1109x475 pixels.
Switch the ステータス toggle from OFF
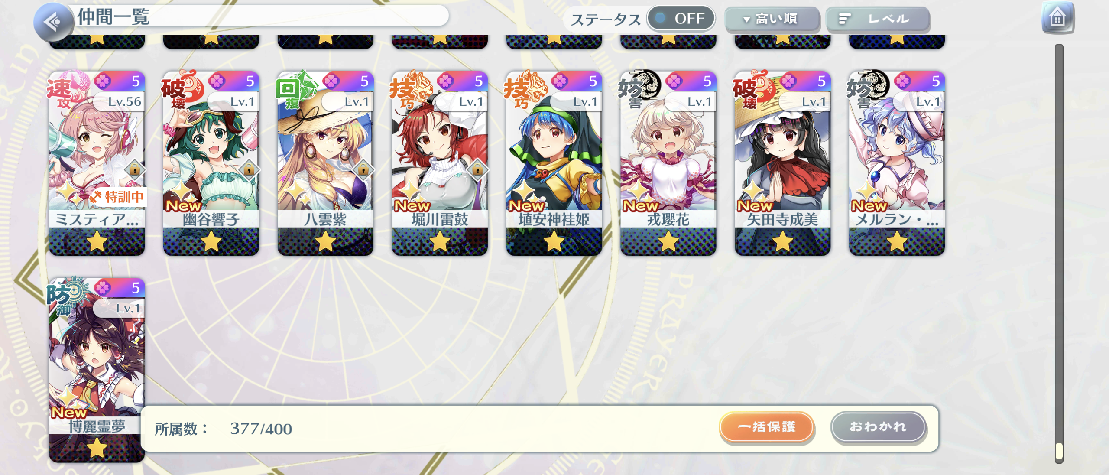coord(681,19)
